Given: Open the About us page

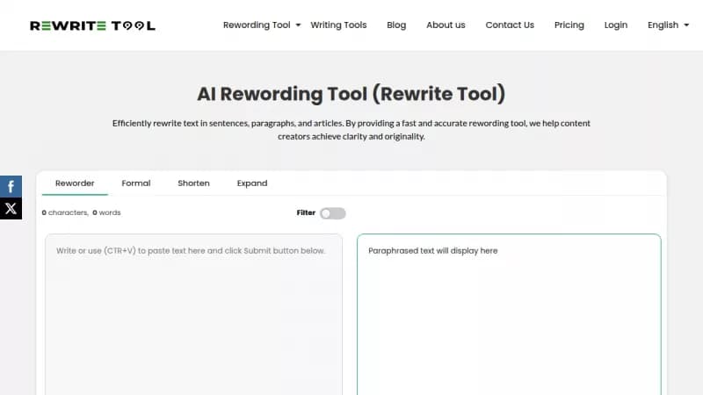Looking at the screenshot, I should [x=446, y=25].
